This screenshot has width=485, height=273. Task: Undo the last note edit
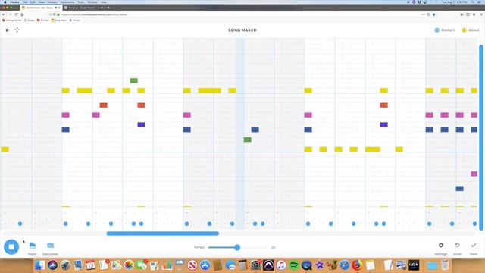[x=457, y=245]
